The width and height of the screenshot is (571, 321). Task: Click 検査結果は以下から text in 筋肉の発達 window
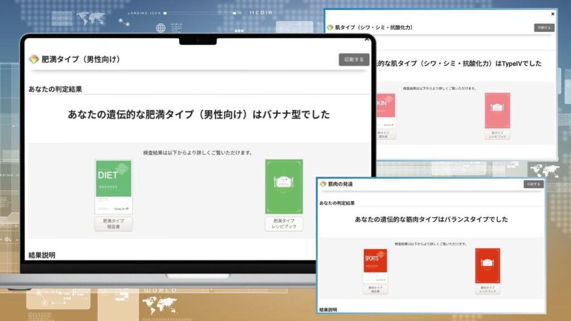(x=431, y=244)
